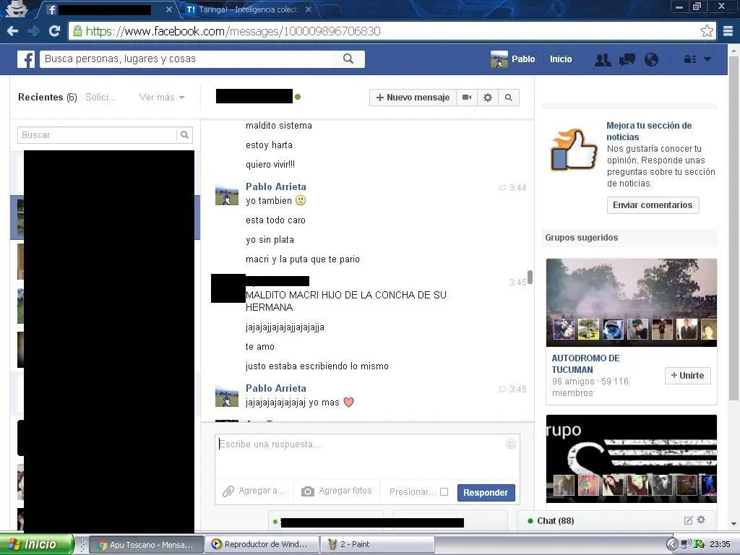Click the Grupos sugeridos heading

pyautogui.click(x=582, y=237)
